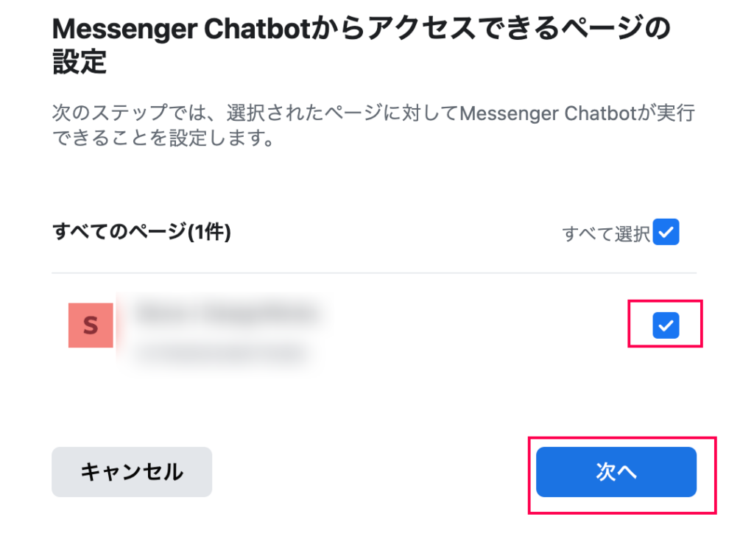This screenshot has width=754, height=553.
Task: Uncheck the すべて選択 checkbox
Action: pyautogui.click(x=666, y=232)
